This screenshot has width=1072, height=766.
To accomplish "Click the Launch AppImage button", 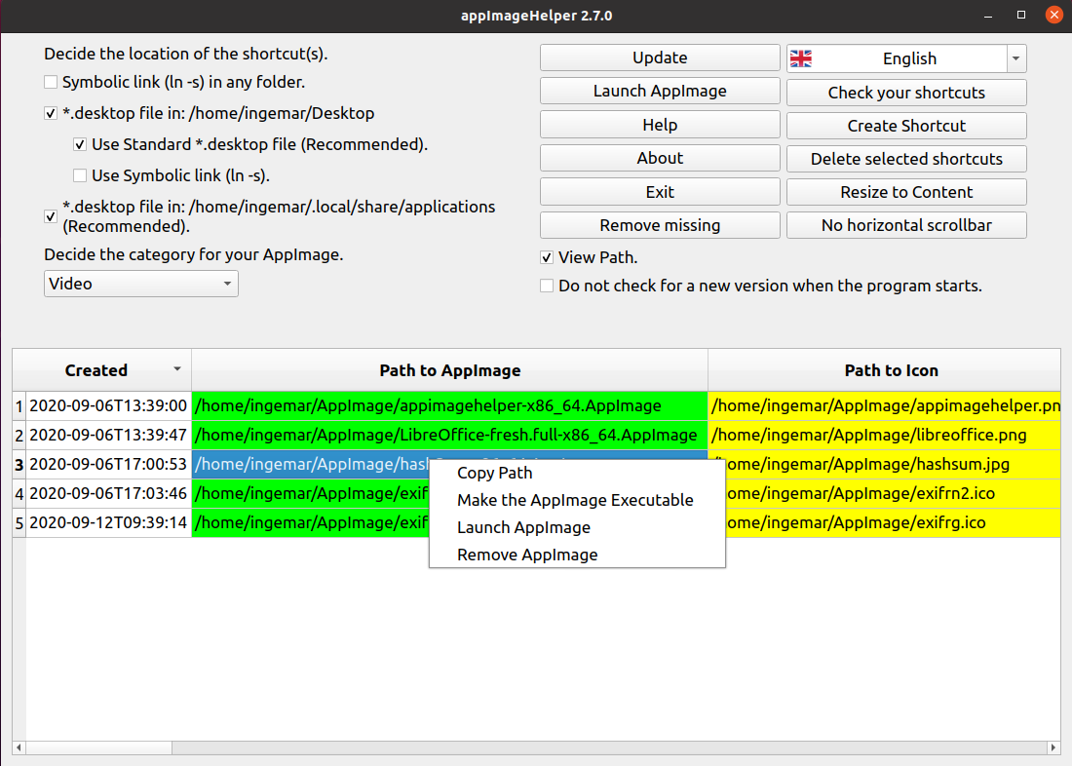I will pos(660,91).
